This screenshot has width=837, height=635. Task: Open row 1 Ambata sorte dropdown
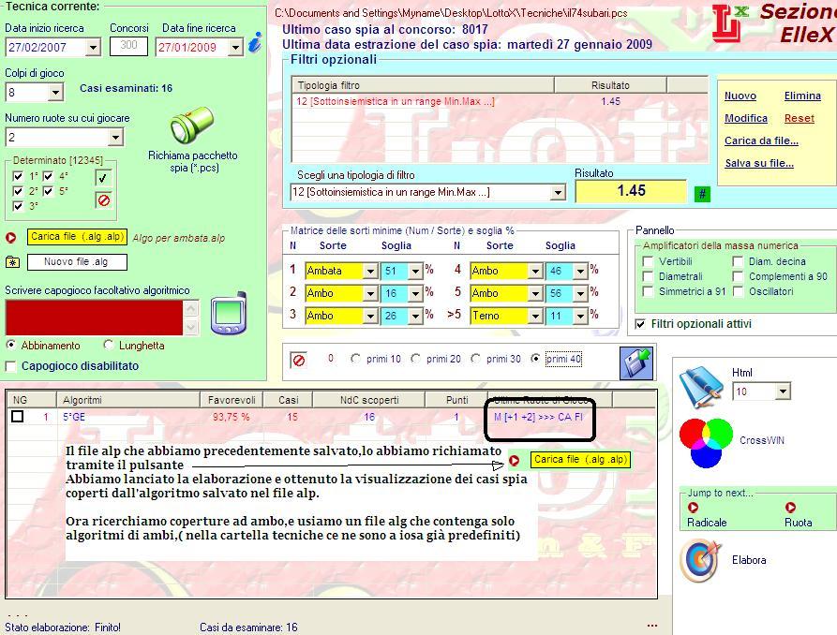370,271
